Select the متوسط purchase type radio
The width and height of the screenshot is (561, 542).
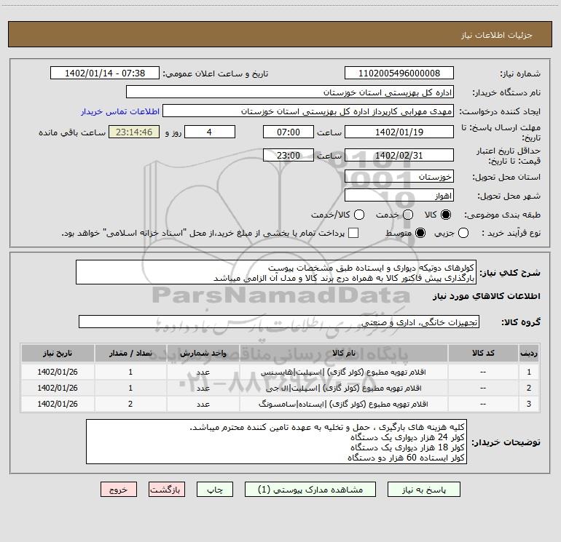420,233
